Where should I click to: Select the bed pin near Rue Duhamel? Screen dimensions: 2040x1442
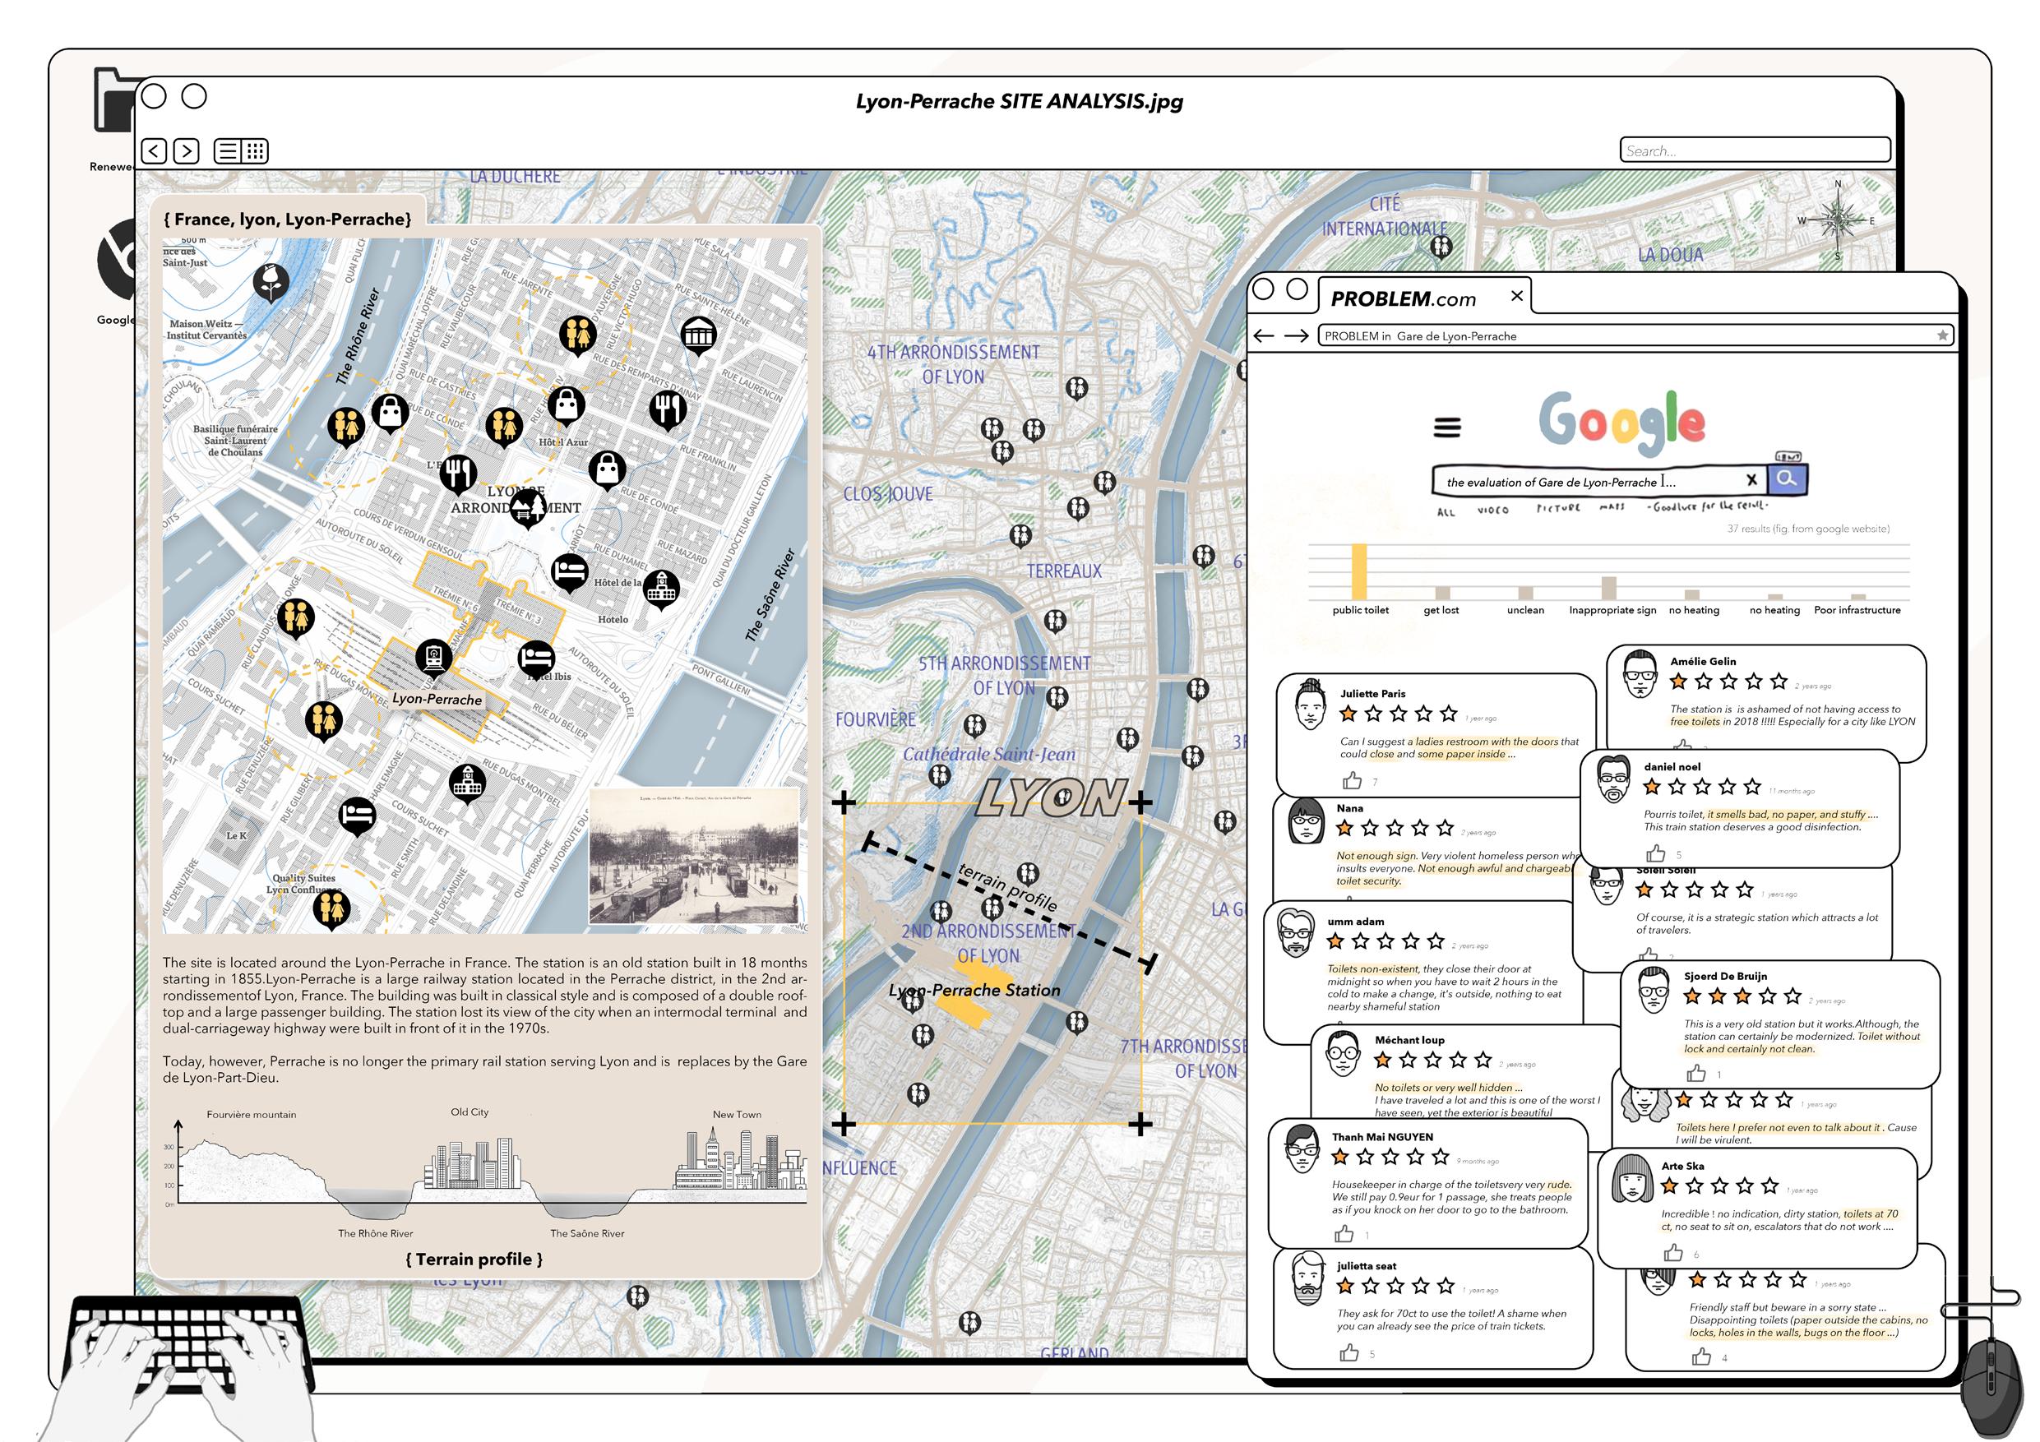[570, 573]
